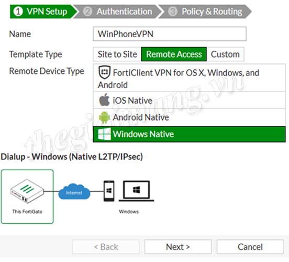The image size is (289, 262).
Task: Click the 'Template Type' label
Action: [36, 54]
